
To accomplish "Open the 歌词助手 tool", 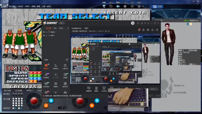I will (65, 85).
